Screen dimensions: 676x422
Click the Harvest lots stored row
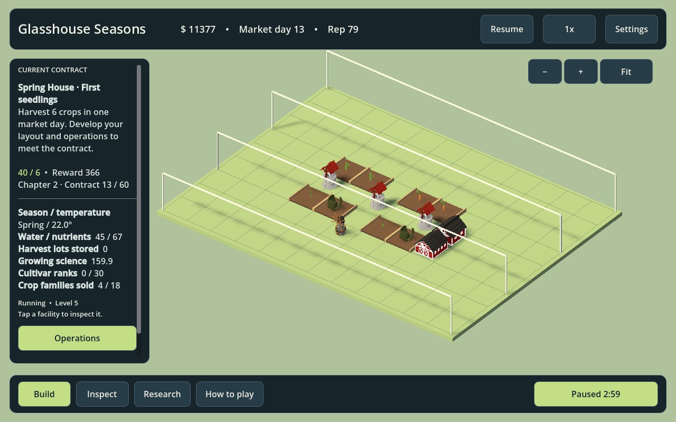pos(63,249)
